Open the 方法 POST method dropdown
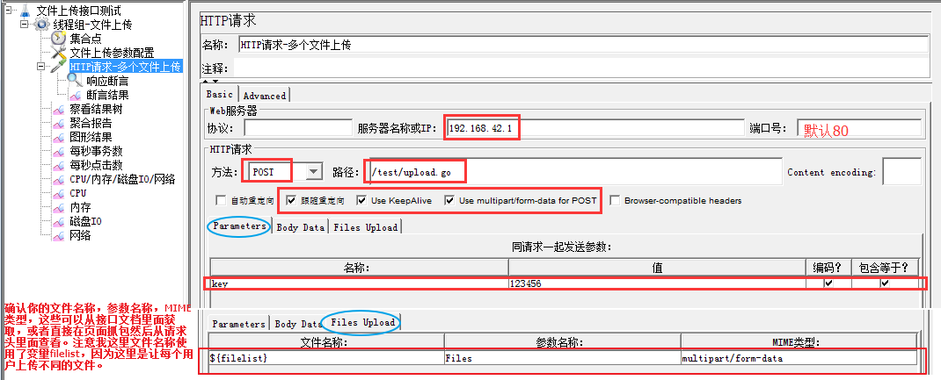 [312, 172]
